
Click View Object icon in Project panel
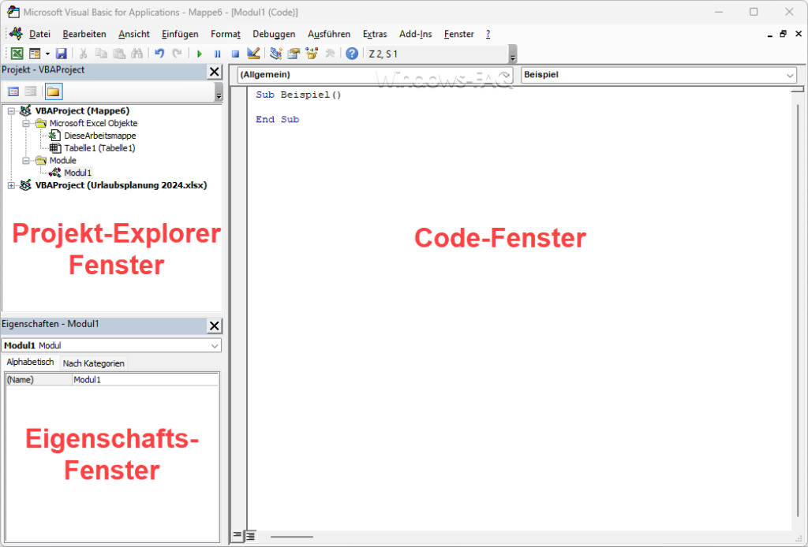coord(31,91)
